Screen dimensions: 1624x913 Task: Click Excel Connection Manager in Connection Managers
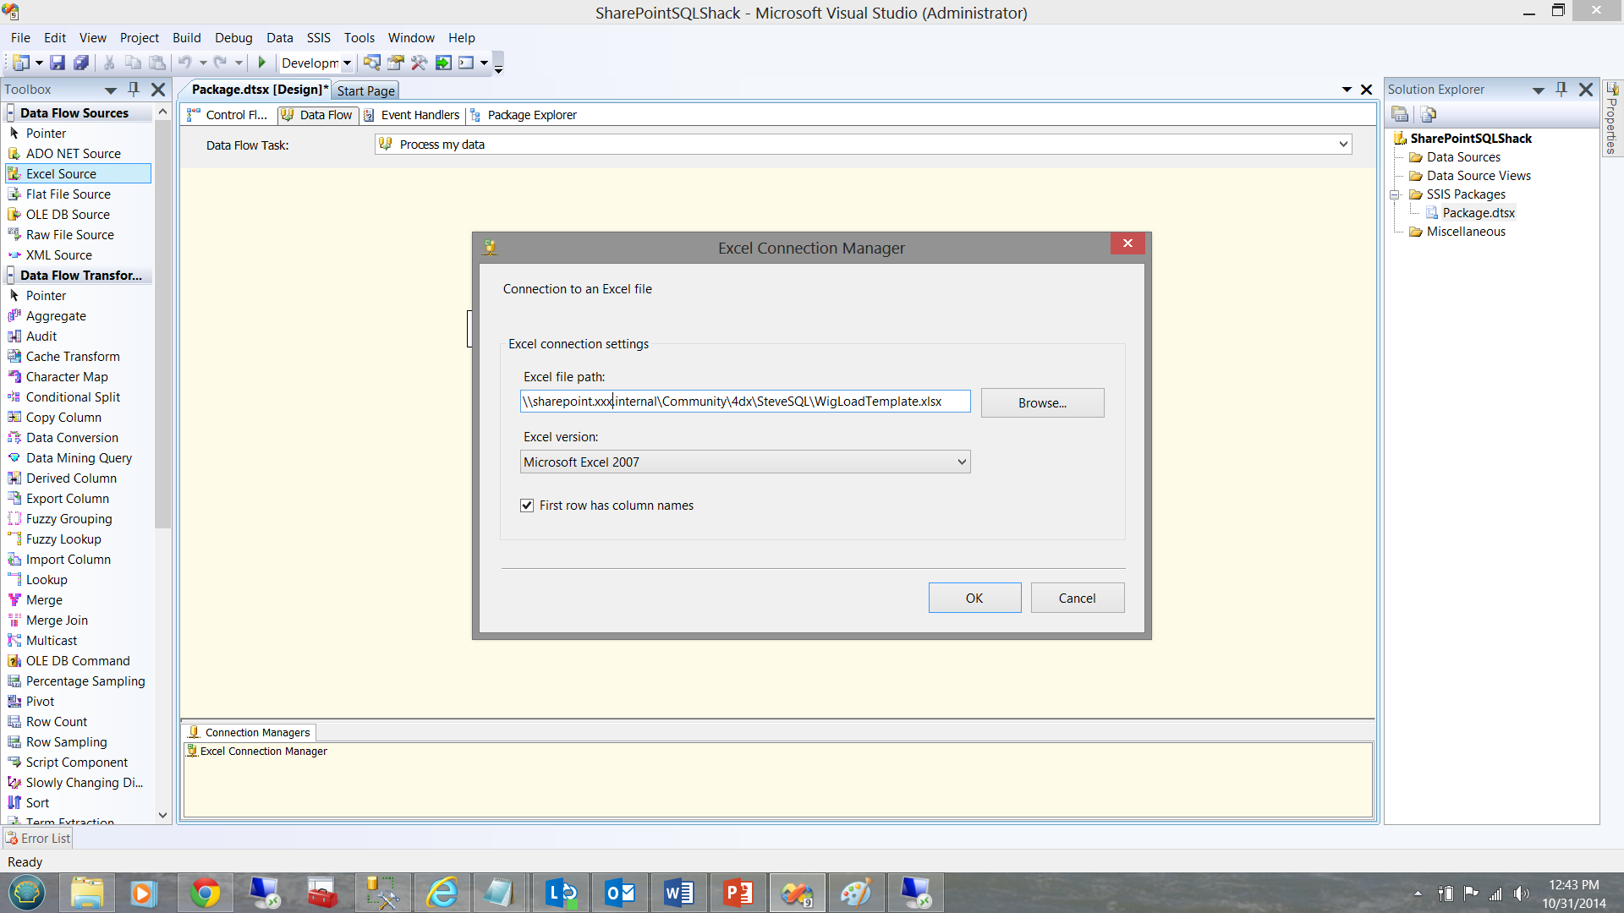pos(263,752)
